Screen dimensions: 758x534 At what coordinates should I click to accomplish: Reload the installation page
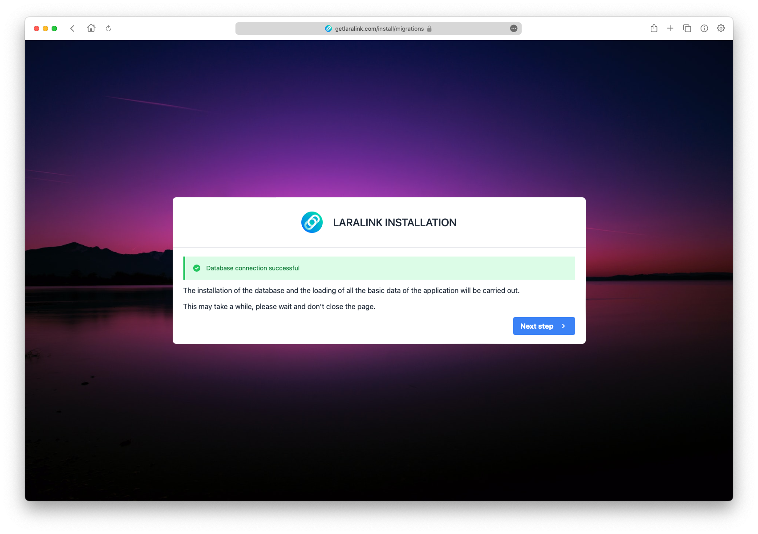[108, 29]
